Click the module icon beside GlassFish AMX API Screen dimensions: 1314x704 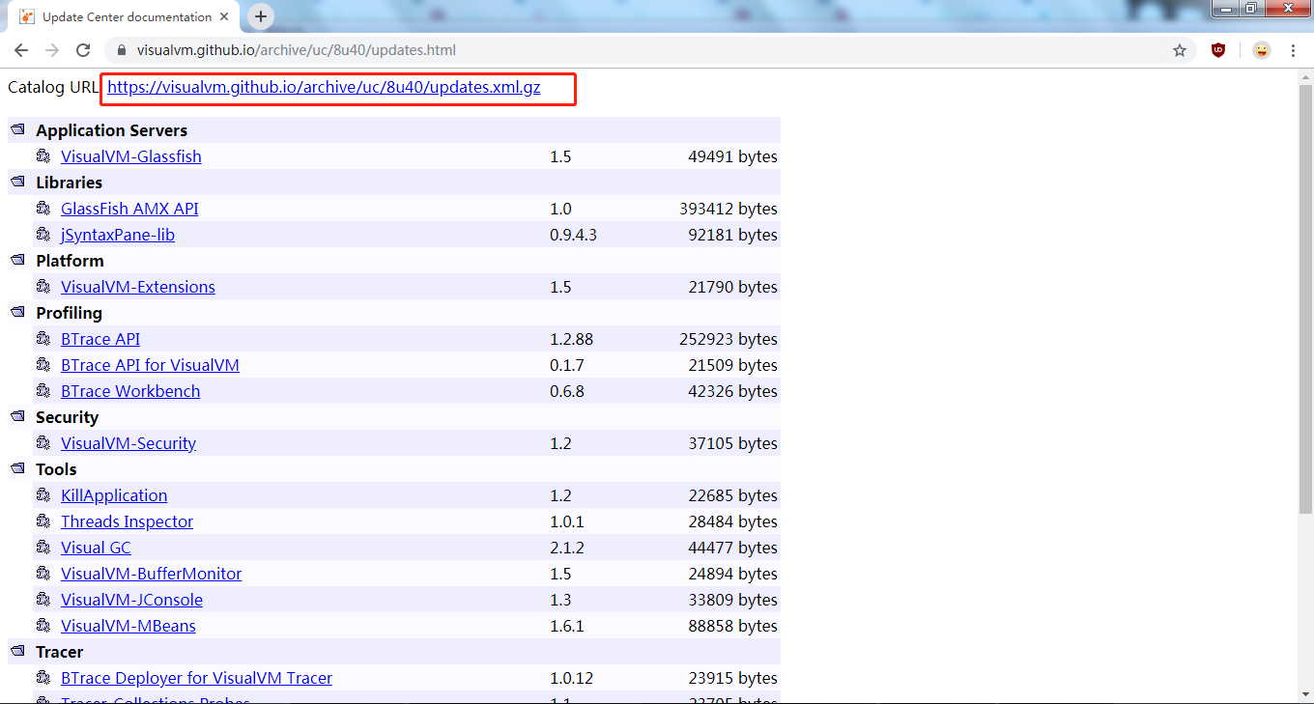point(43,208)
